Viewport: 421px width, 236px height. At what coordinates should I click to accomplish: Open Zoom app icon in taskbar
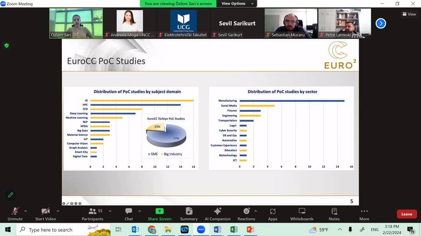click(201, 229)
